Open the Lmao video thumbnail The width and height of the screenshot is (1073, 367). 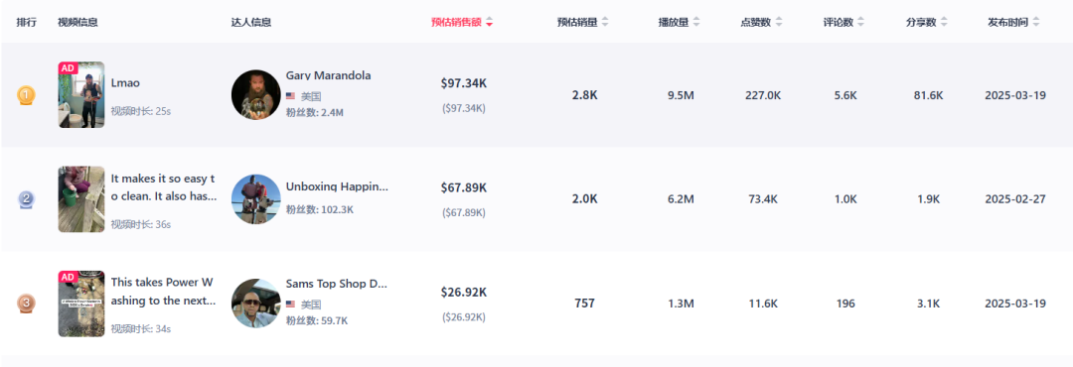pyautogui.click(x=81, y=95)
